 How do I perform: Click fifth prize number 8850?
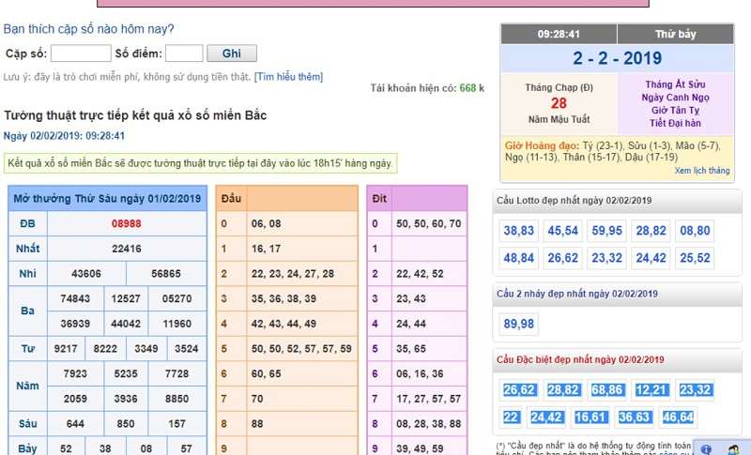tap(176, 399)
